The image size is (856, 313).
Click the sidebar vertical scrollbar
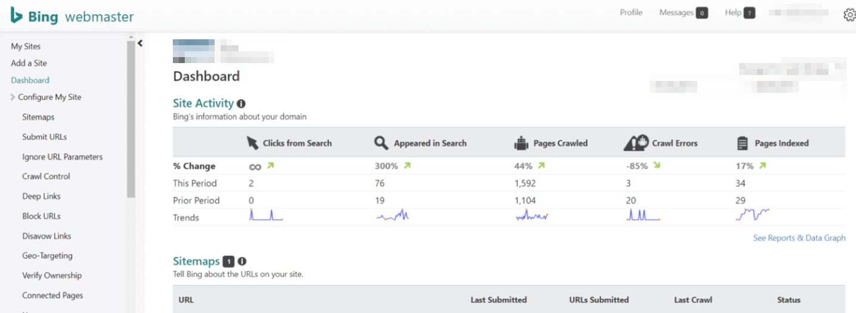[131, 118]
